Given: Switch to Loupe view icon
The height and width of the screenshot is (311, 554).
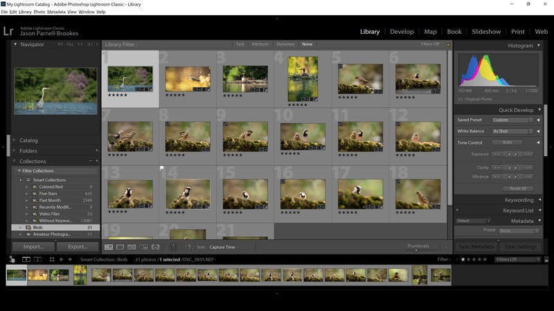Looking at the screenshot, I should click(x=120, y=247).
